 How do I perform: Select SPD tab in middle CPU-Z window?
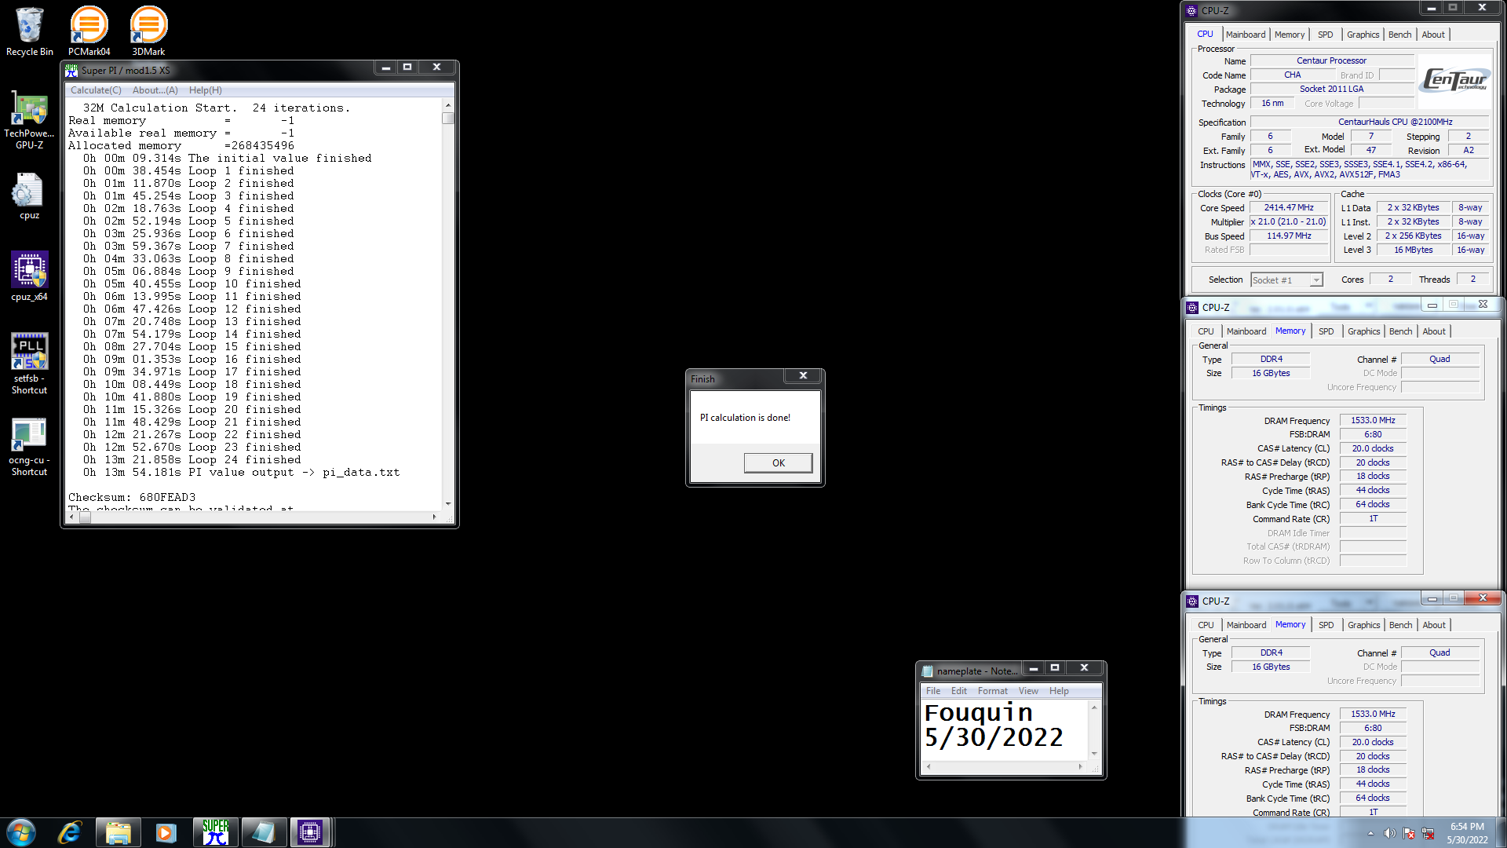1326,331
